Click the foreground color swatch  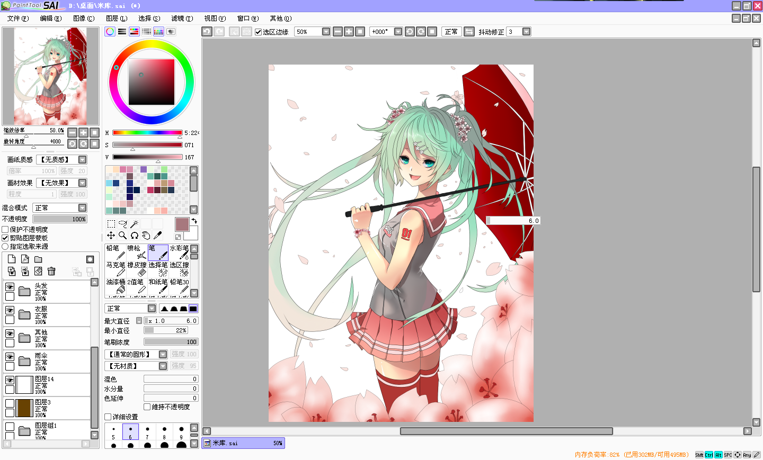pyautogui.click(x=182, y=224)
